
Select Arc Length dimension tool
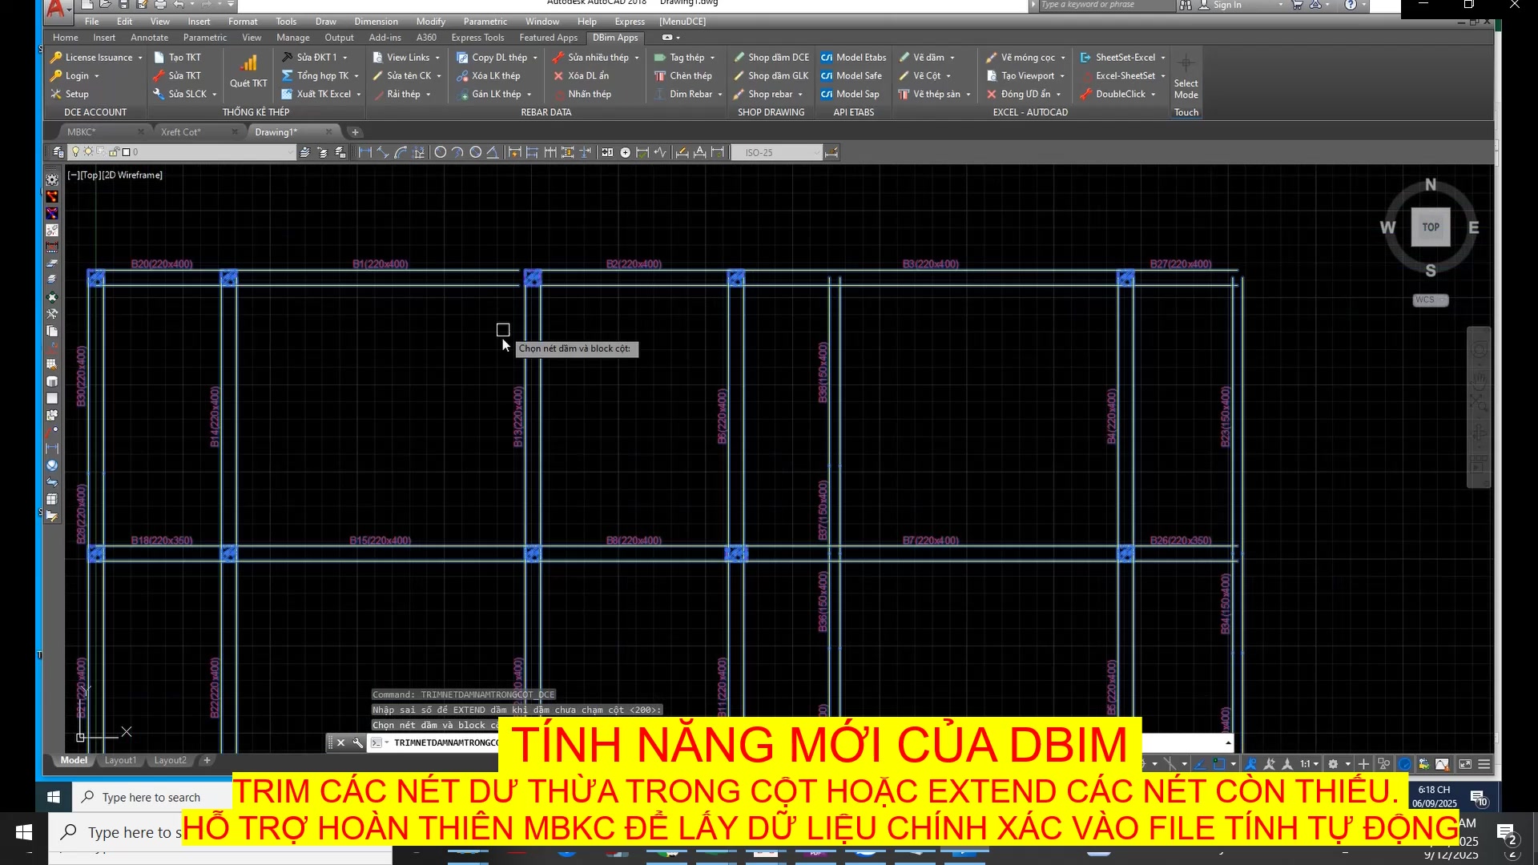(x=401, y=152)
